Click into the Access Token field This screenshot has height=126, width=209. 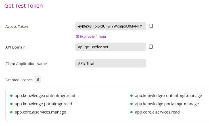click(x=110, y=26)
